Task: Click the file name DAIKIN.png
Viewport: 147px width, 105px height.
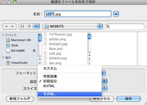Action: pyautogui.click(x=58, y=58)
